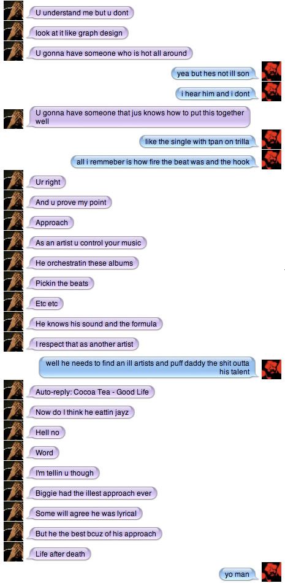
Task: Select the 'And u prove my point' bubble
Action: (x=70, y=203)
